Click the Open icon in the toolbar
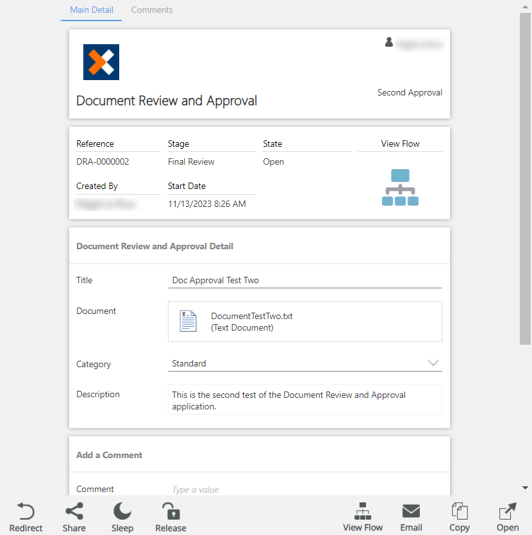The image size is (532, 535). 507,511
